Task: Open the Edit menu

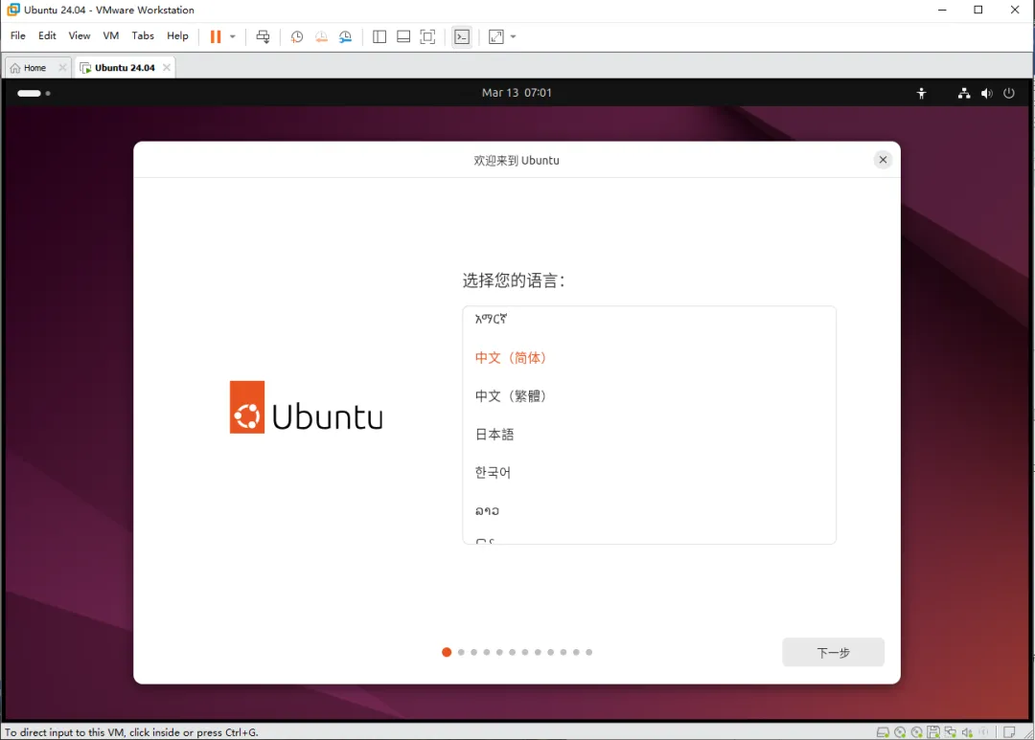Action: click(x=47, y=35)
